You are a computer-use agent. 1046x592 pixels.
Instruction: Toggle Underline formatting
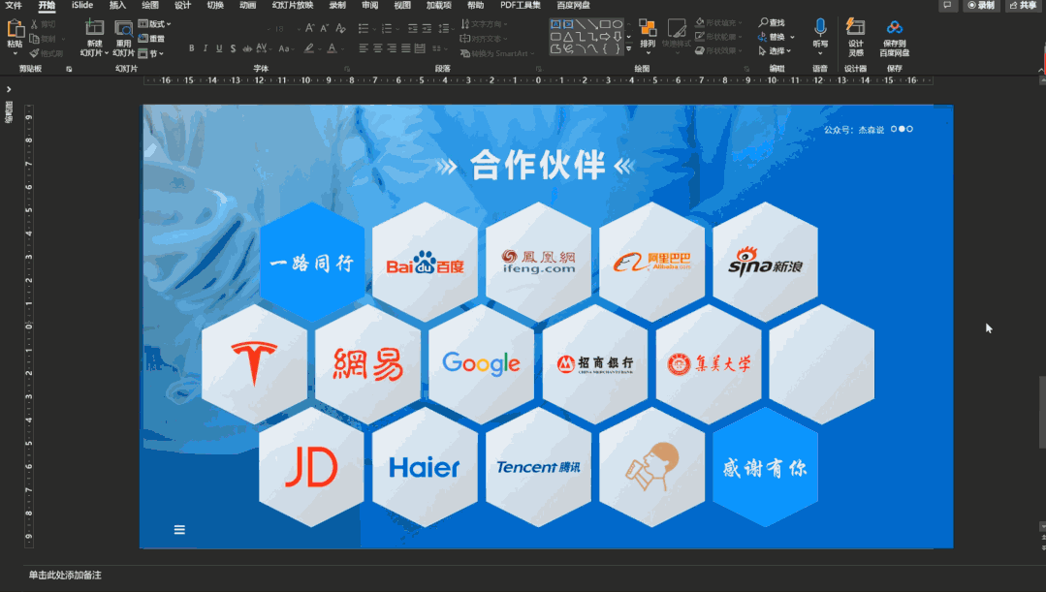219,48
